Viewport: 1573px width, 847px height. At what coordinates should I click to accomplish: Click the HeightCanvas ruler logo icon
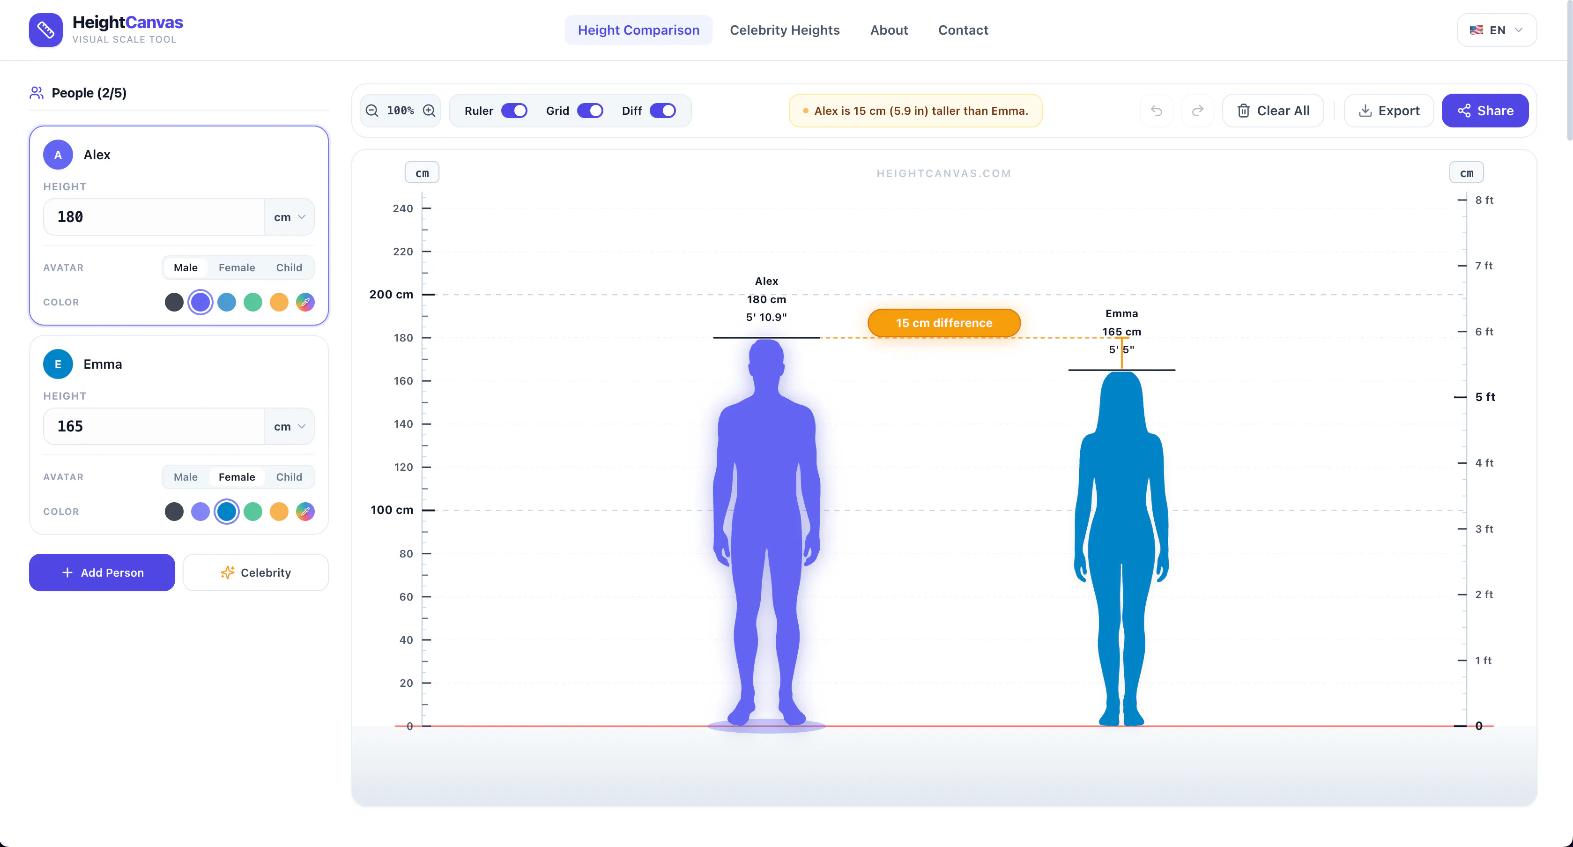pyautogui.click(x=46, y=30)
